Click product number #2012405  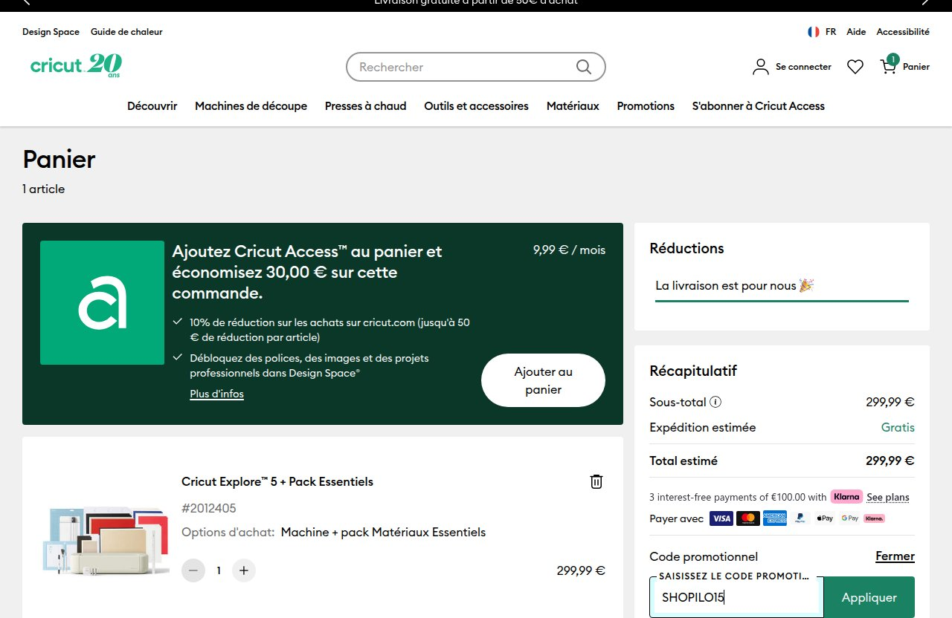(209, 509)
